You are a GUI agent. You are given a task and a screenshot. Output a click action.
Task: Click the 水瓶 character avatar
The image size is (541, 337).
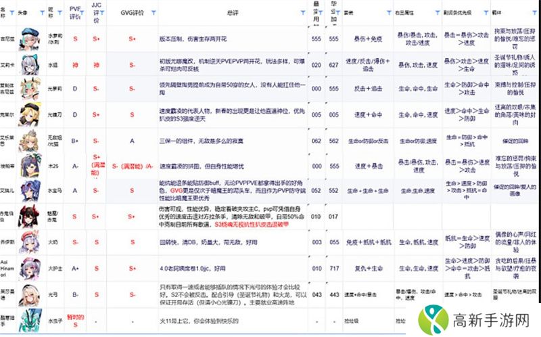pyautogui.click(x=30, y=64)
